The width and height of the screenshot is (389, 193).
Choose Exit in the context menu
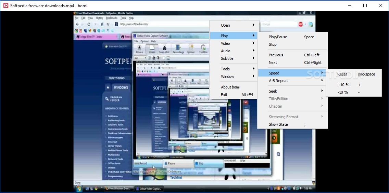(234, 95)
